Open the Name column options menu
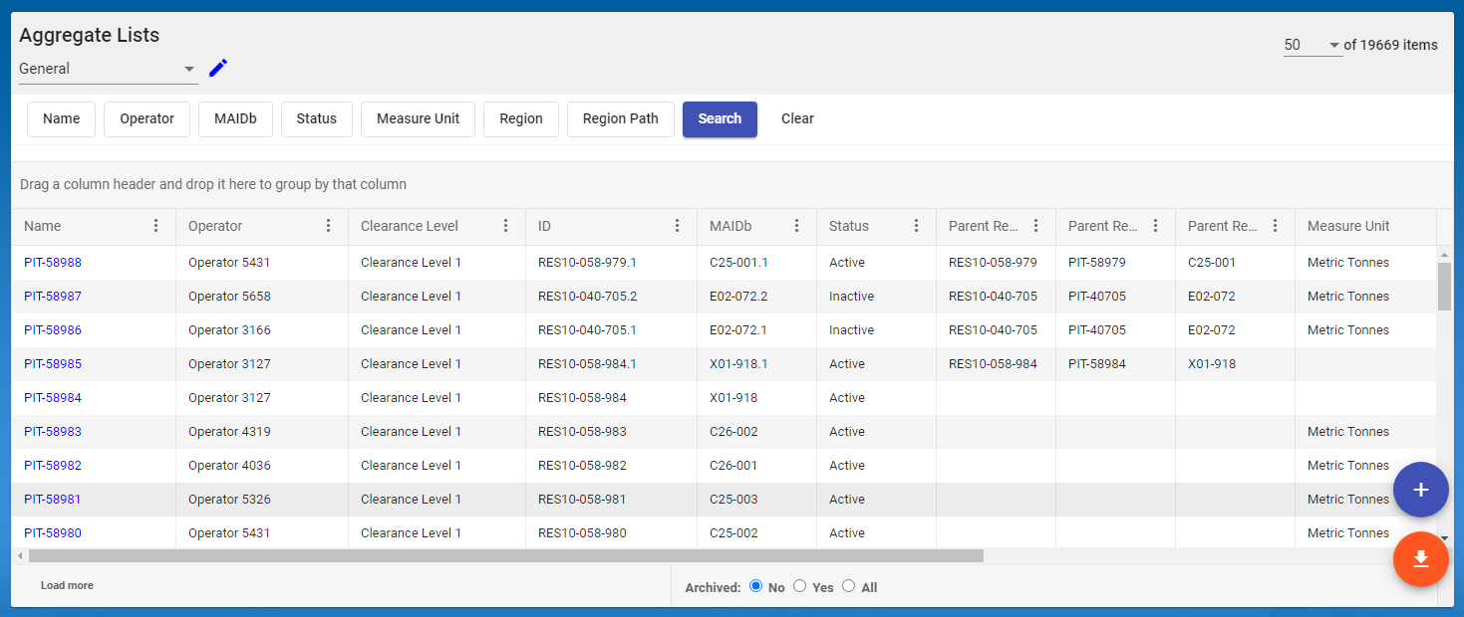This screenshot has height=617, width=1464. click(x=155, y=226)
